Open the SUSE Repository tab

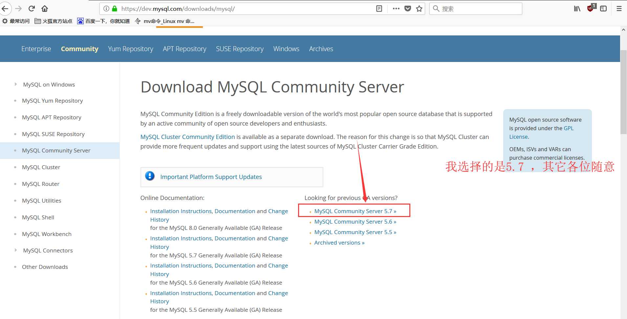(240, 49)
